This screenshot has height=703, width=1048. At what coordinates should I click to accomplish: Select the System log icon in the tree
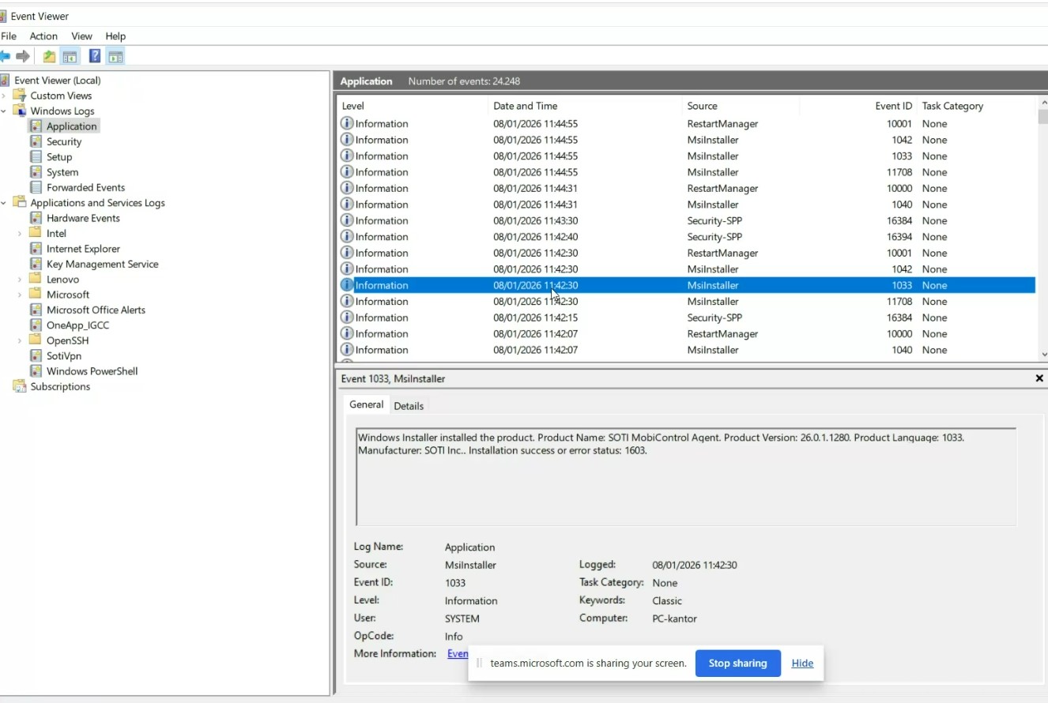(x=36, y=171)
